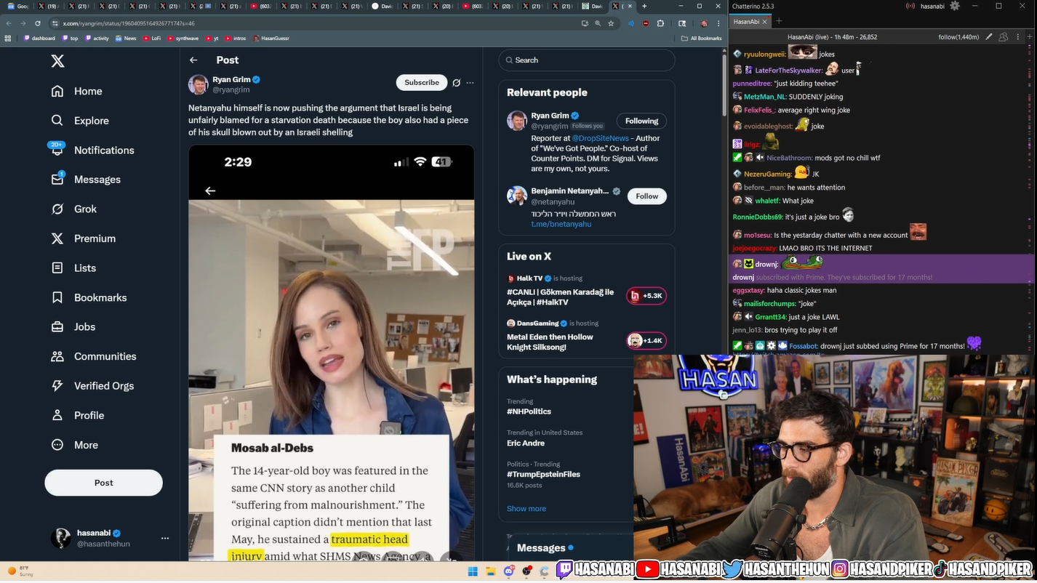Open the #TrumpEpsteinFiles trend
Image resolution: width=1037 pixels, height=583 pixels.
coord(543,474)
